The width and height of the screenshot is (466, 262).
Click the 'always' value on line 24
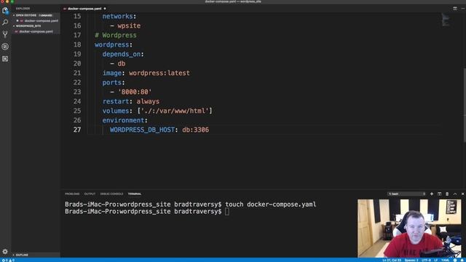(x=148, y=101)
